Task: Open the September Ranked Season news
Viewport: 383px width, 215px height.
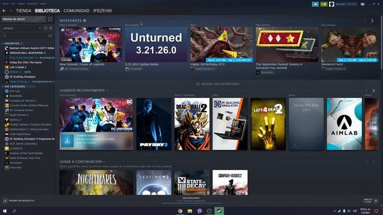Action: tap(287, 44)
